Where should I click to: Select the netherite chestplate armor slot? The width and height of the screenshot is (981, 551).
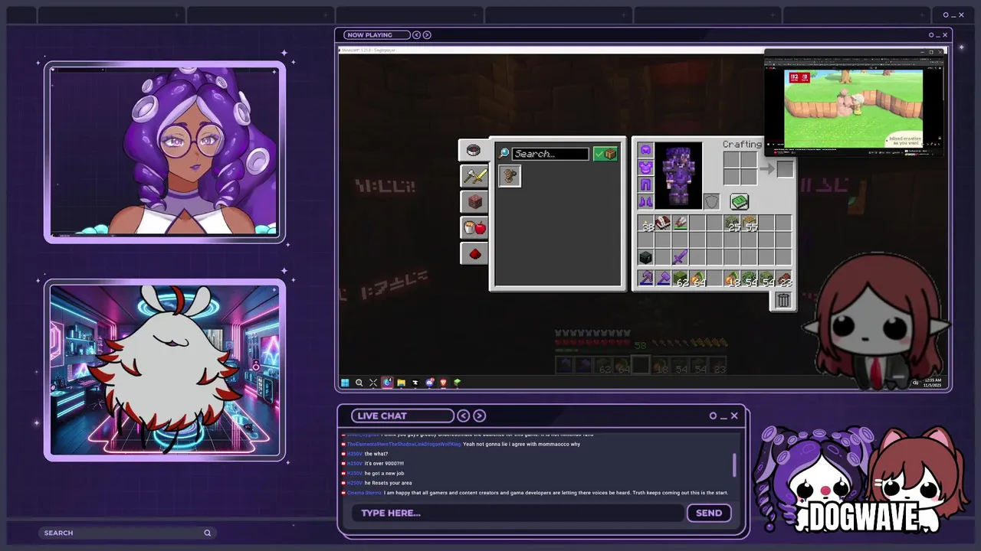pos(645,167)
